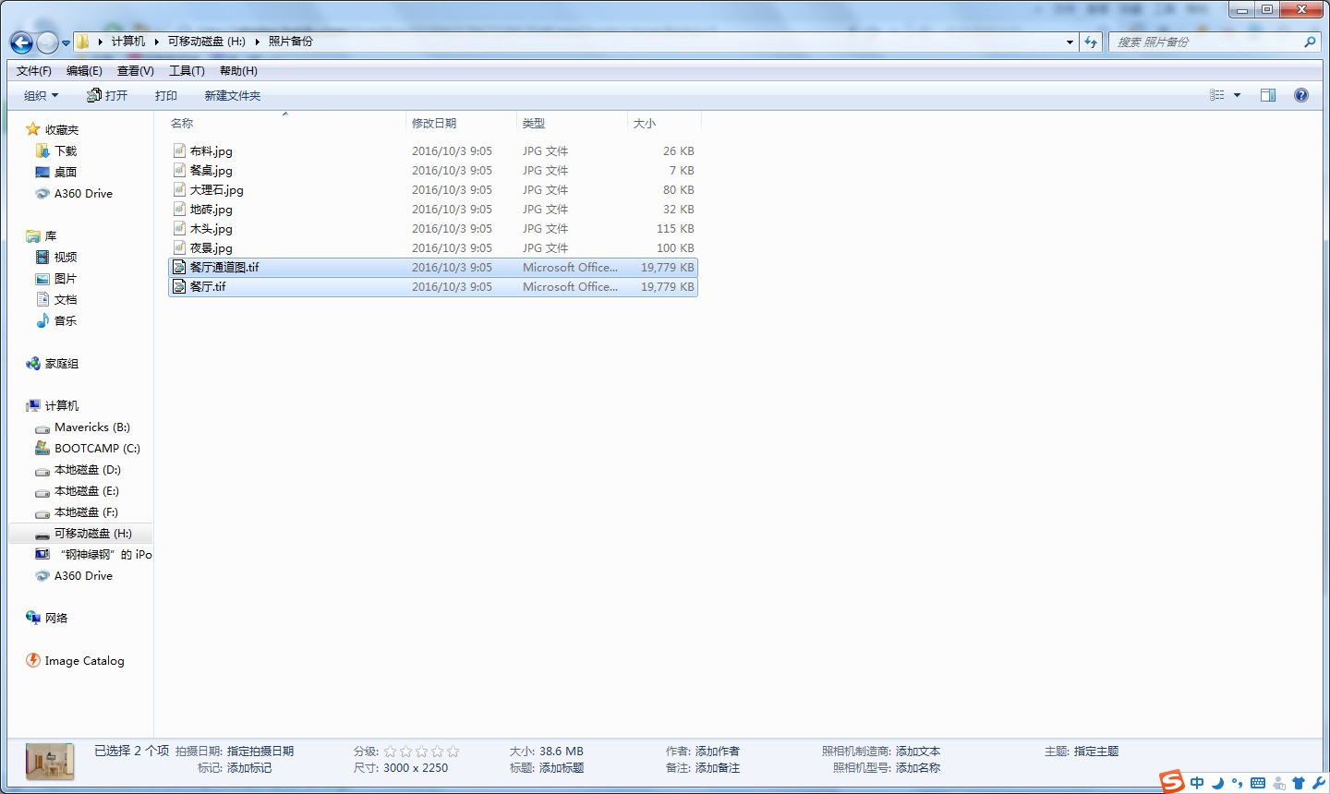The image size is (1330, 794).
Task: Click the Sogou S input method icon
Action: (1172, 782)
